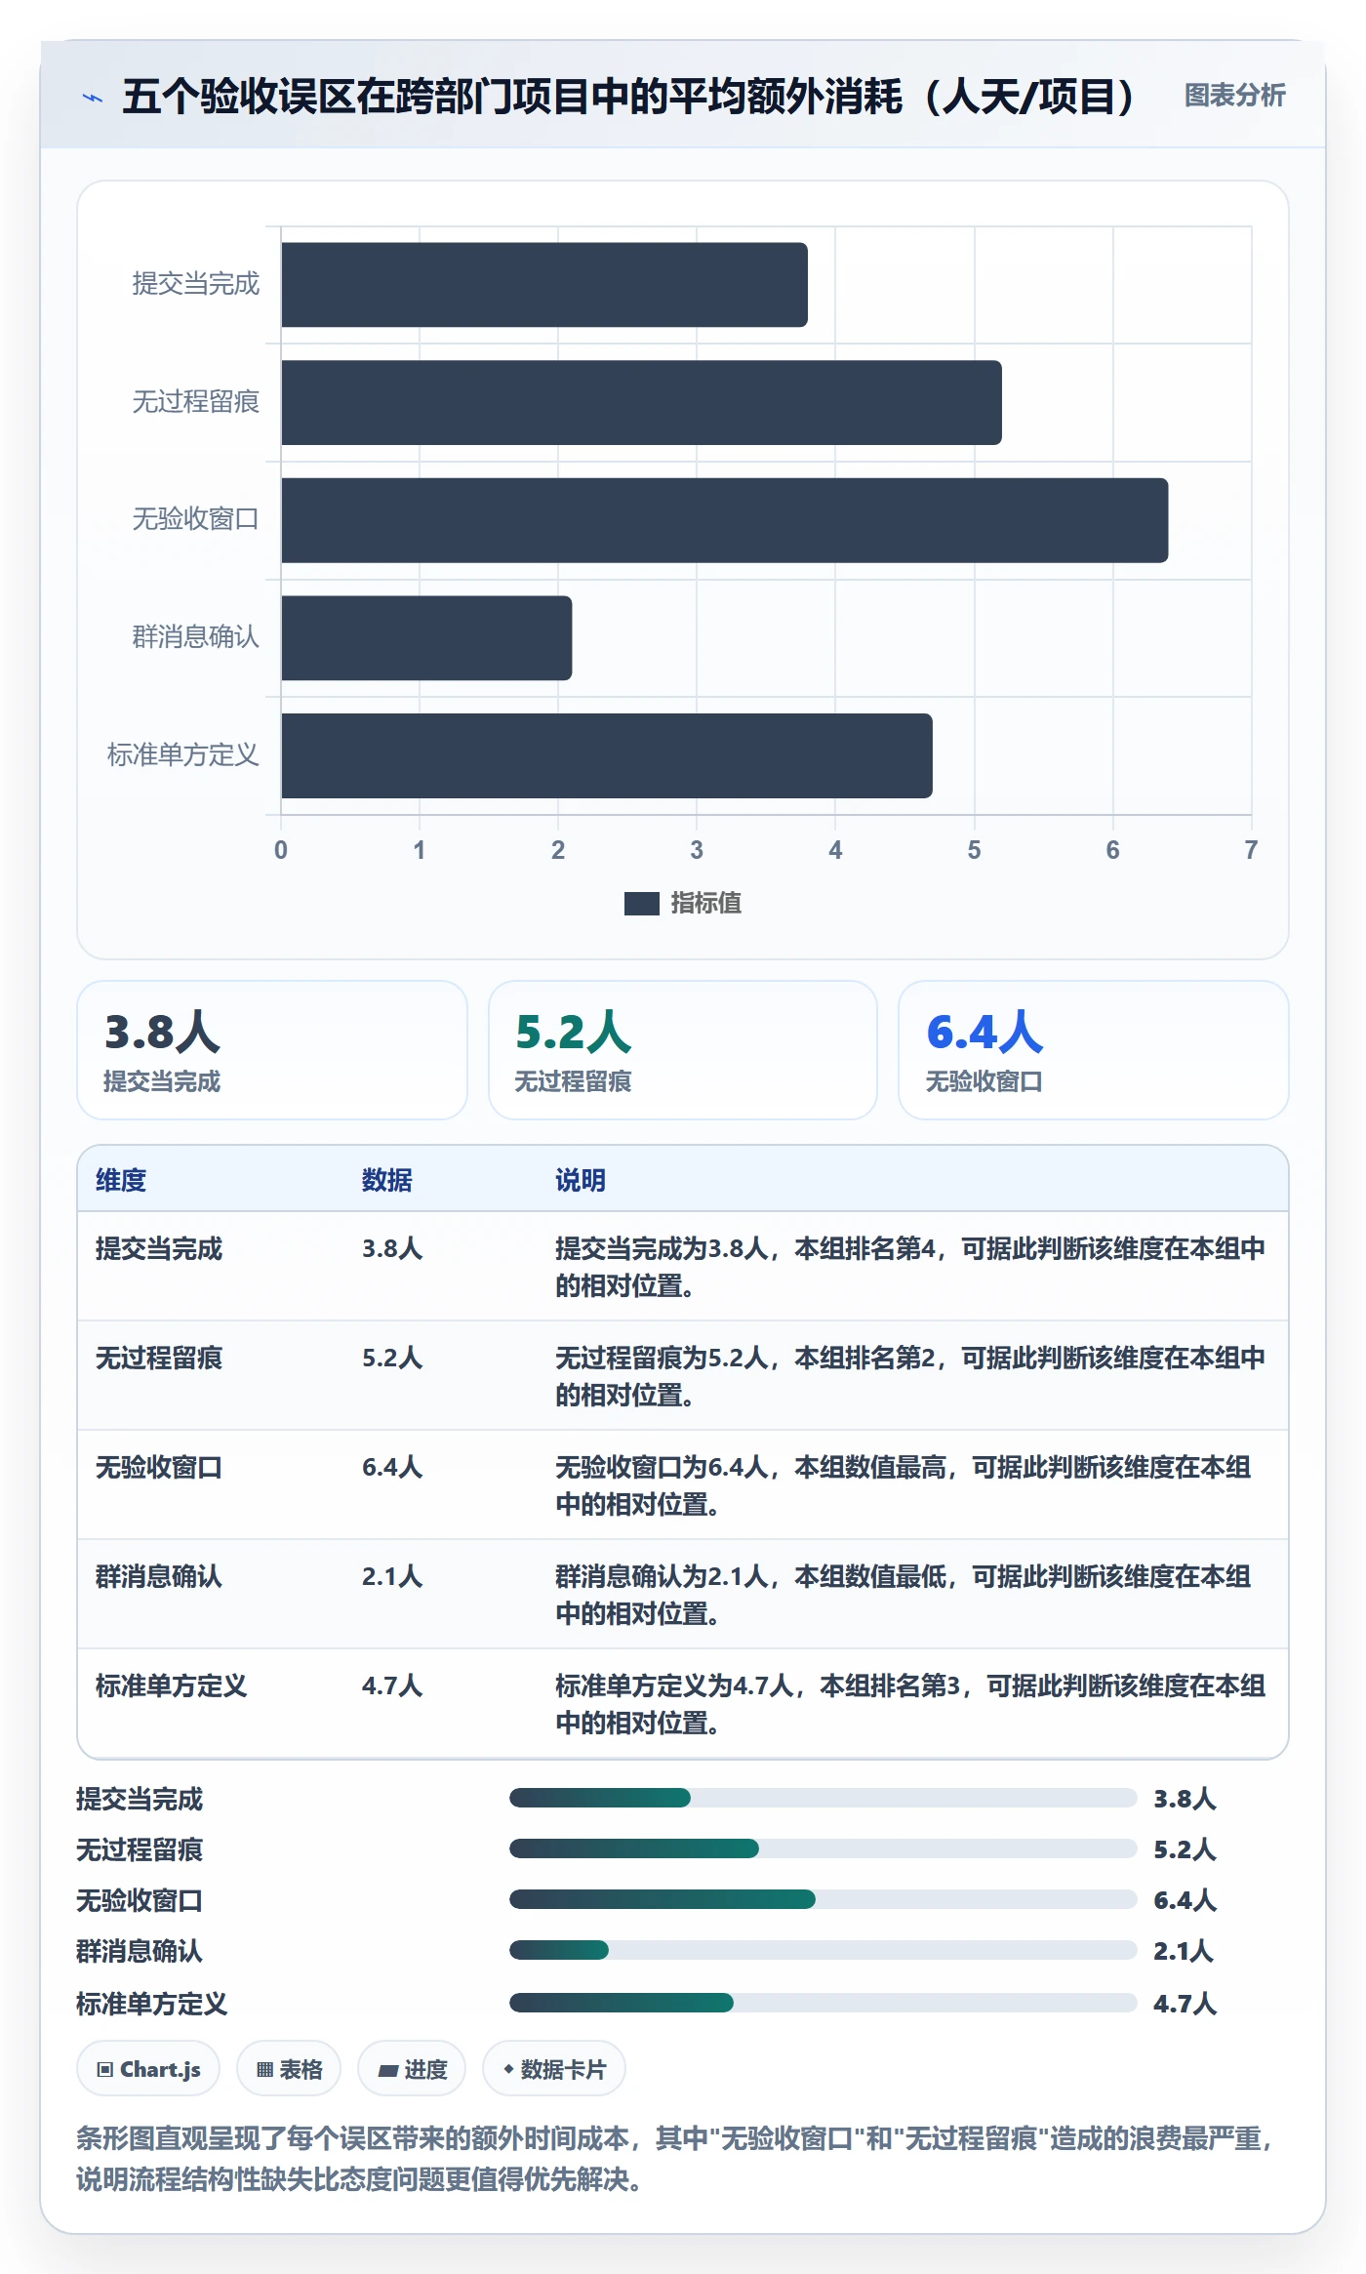Click the diamond icon in 数据卡片 chip
This screenshot has width=1366, height=2274.
point(508,2068)
